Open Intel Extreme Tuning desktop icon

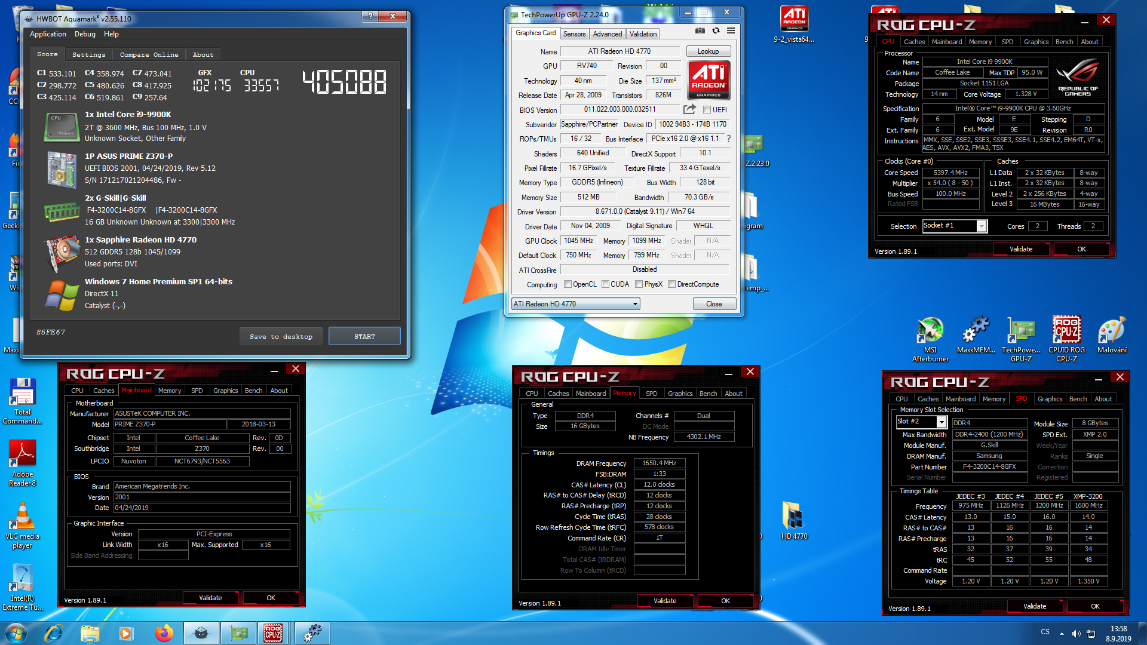[x=23, y=588]
